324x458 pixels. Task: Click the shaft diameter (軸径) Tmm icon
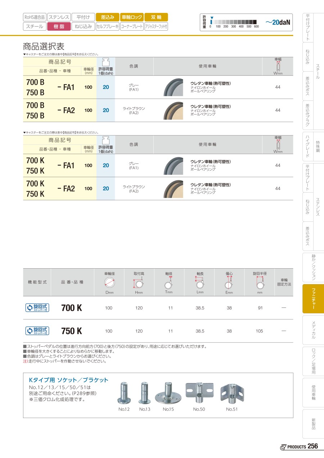pos(169,284)
